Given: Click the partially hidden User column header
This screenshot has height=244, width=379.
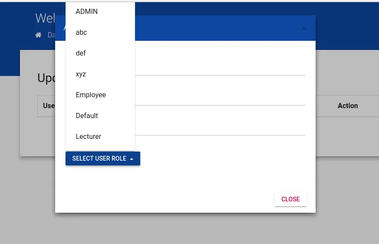Looking at the screenshot, I should [x=49, y=106].
